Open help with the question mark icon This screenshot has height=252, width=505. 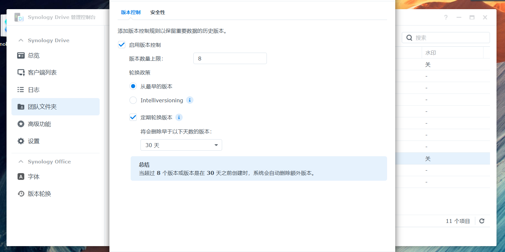[446, 17]
